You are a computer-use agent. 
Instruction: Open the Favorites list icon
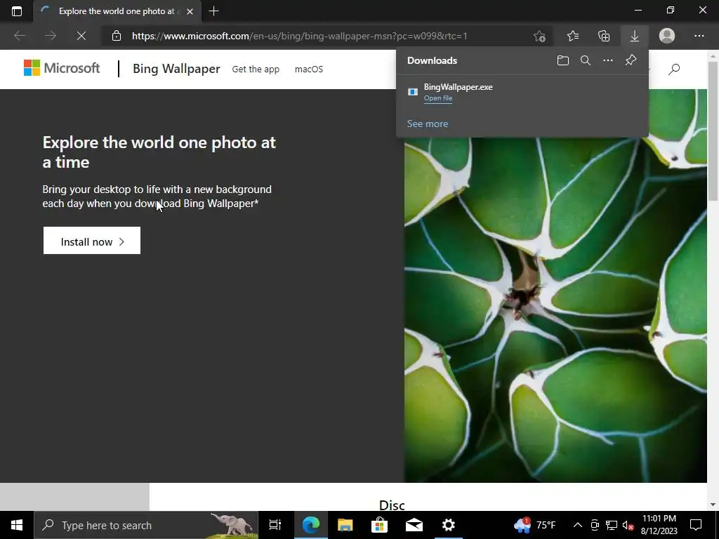(573, 36)
